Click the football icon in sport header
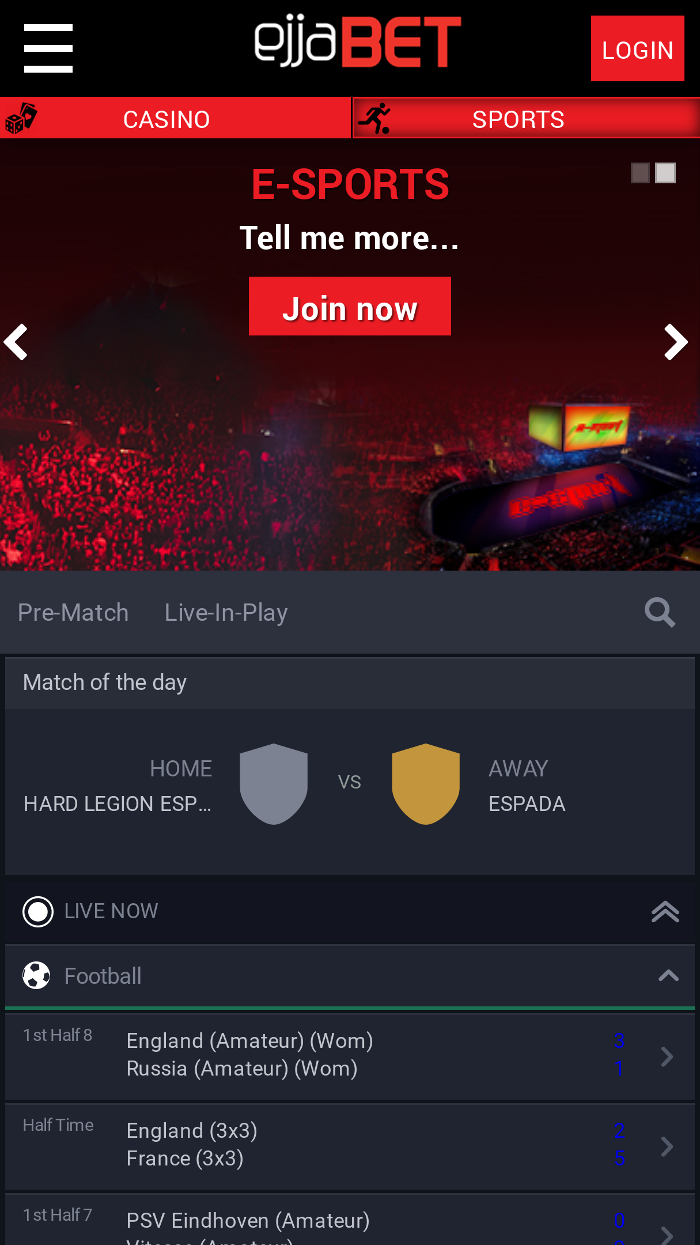The height and width of the screenshot is (1245, 700). [36, 975]
